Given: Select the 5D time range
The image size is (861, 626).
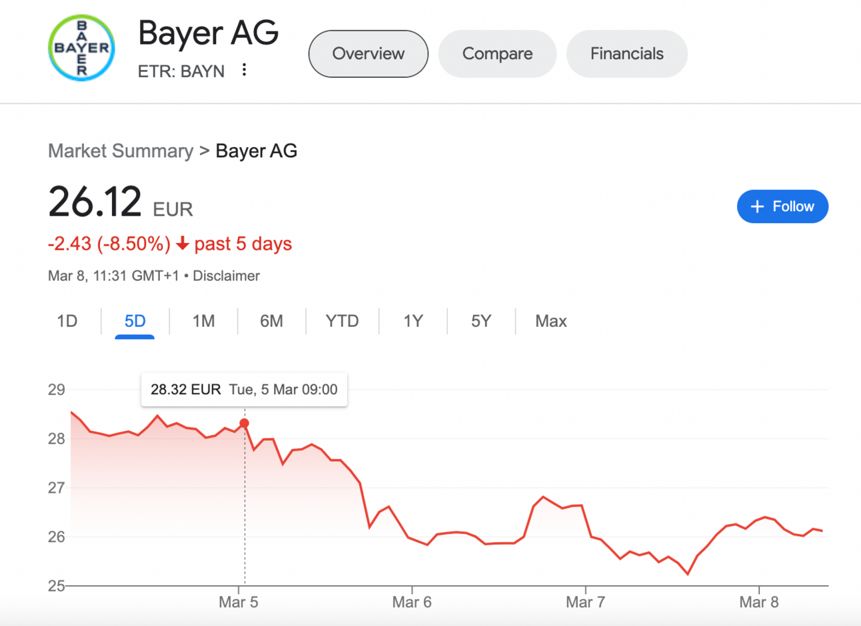Looking at the screenshot, I should (135, 322).
